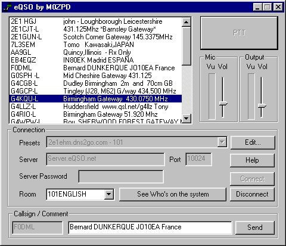Select the G4LLZ-L Huddersfield row

coord(95,107)
